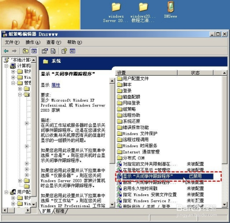The height and width of the screenshot is (223, 230).
Task: Click the Up one level folder icon
Action: click(25, 51)
